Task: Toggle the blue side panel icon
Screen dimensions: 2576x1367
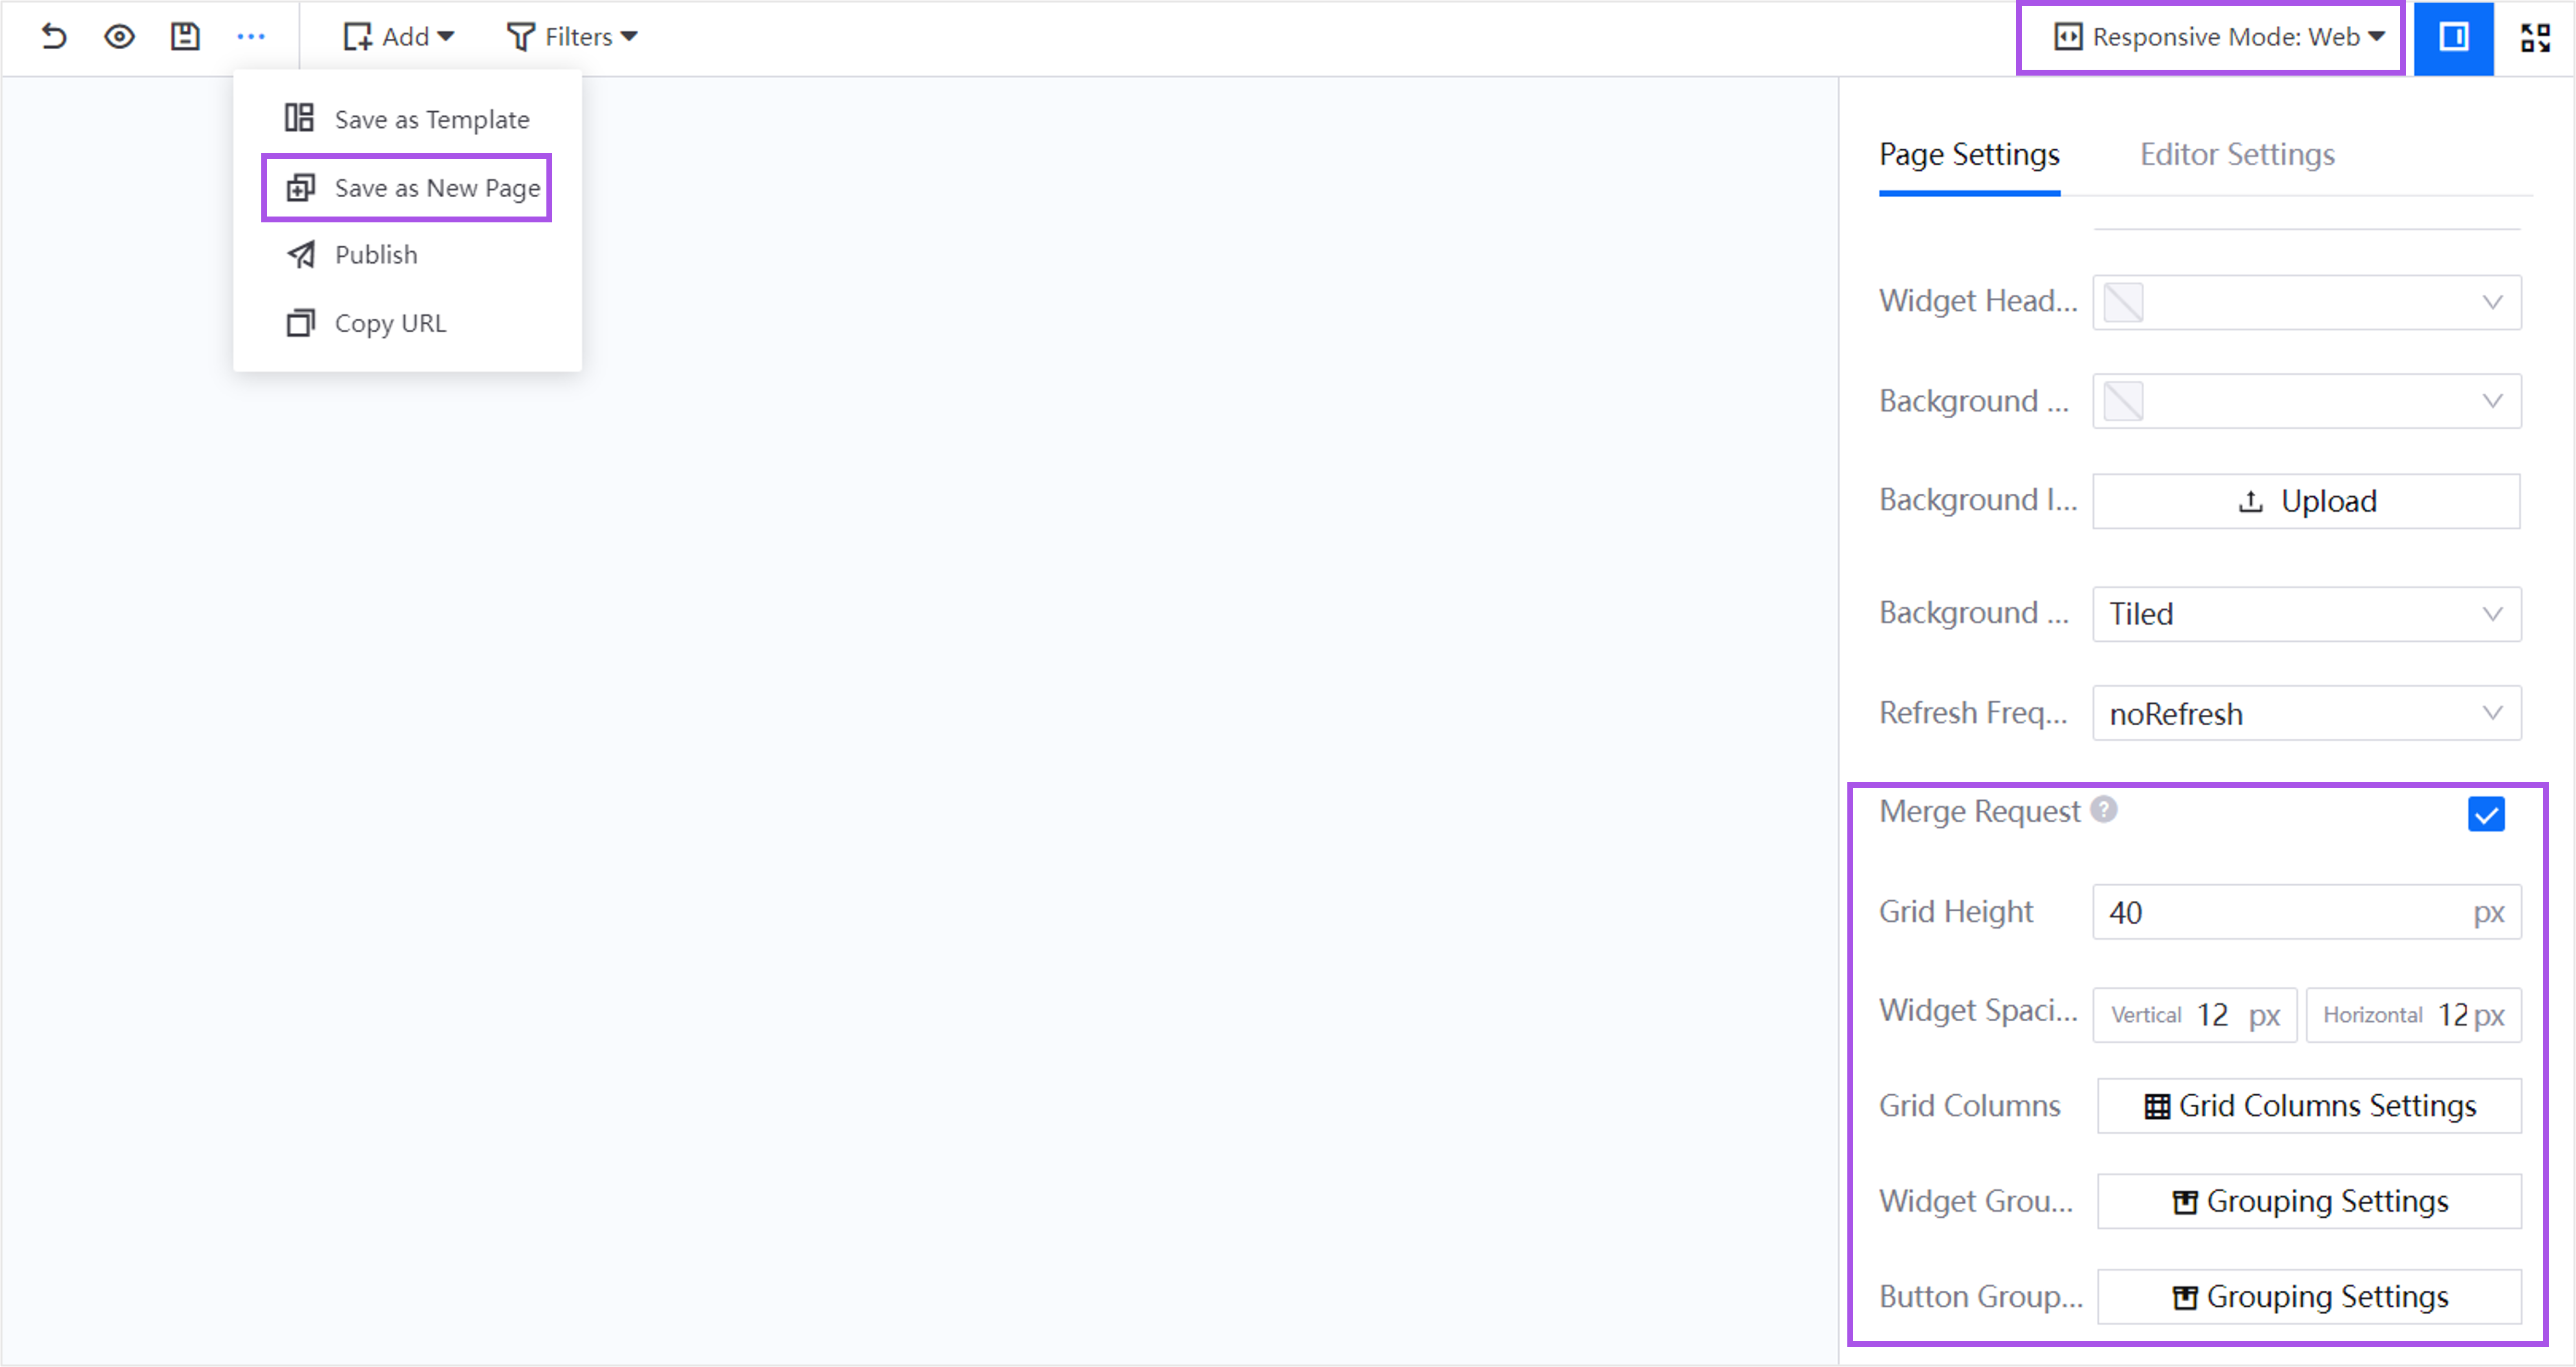Action: 2453,38
